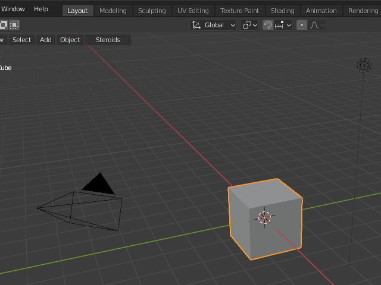This screenshot has width=381, height=285.
Task: Click the Steroids button
Action: tap(108, 40)
